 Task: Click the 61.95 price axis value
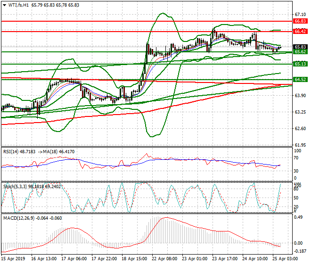(x=300, y=145)
